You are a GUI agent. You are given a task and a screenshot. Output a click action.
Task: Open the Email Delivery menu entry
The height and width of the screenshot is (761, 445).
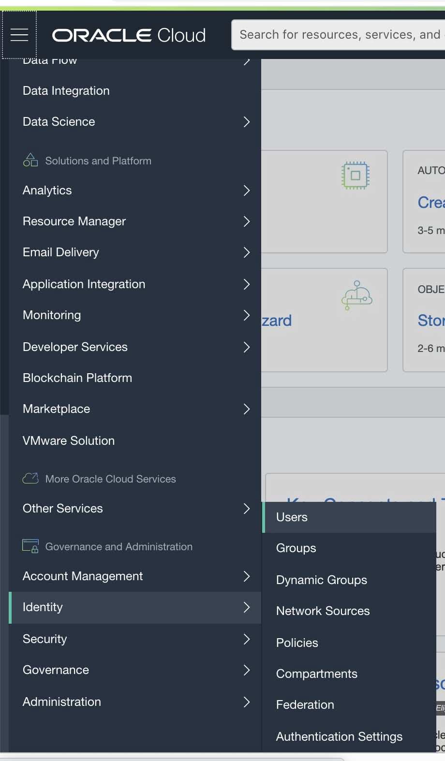point(61,252)
